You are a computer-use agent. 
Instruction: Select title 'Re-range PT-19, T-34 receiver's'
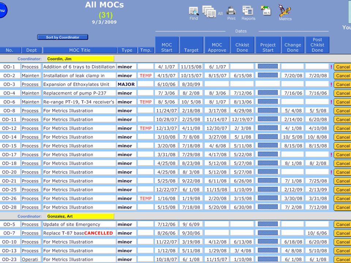(79, 102)
